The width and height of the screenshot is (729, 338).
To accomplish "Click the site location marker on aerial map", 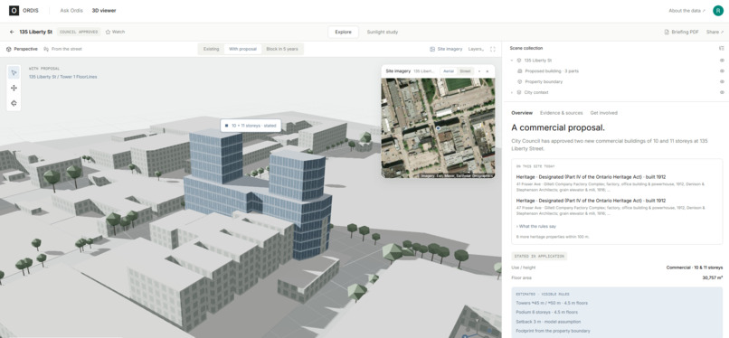I will point(438,127).
